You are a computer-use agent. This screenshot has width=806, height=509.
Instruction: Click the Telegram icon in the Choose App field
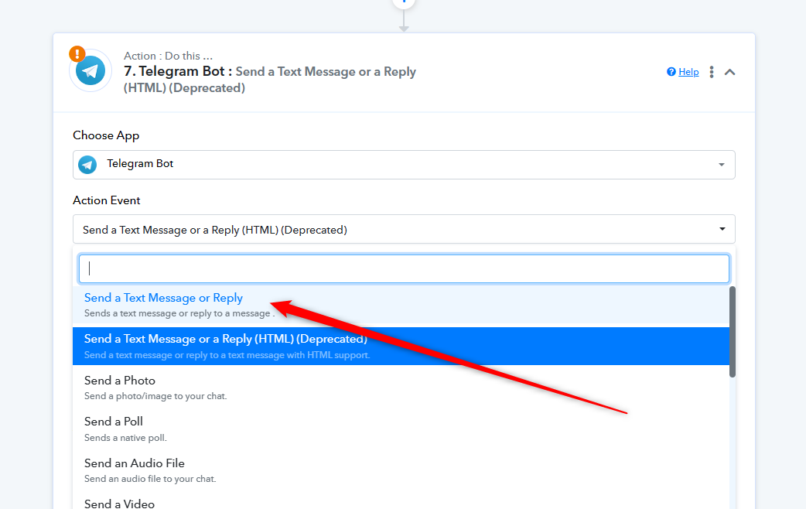(87, 165)
